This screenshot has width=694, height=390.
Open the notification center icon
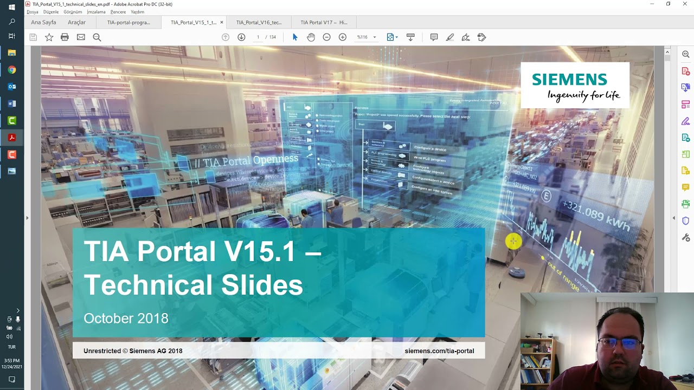[12, 380]
